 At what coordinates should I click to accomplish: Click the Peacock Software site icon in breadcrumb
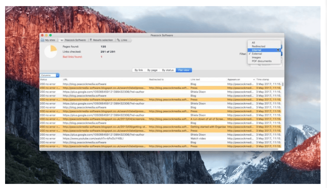pyautogui.click(x=62, y=40)
